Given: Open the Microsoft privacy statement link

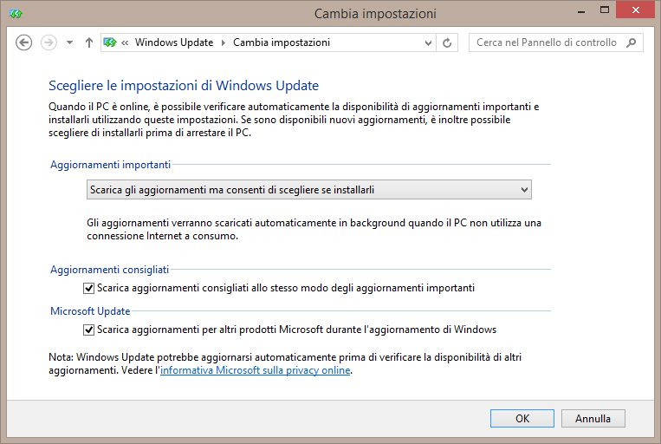Looking at the screenshot, I should (x=256, y=370).
